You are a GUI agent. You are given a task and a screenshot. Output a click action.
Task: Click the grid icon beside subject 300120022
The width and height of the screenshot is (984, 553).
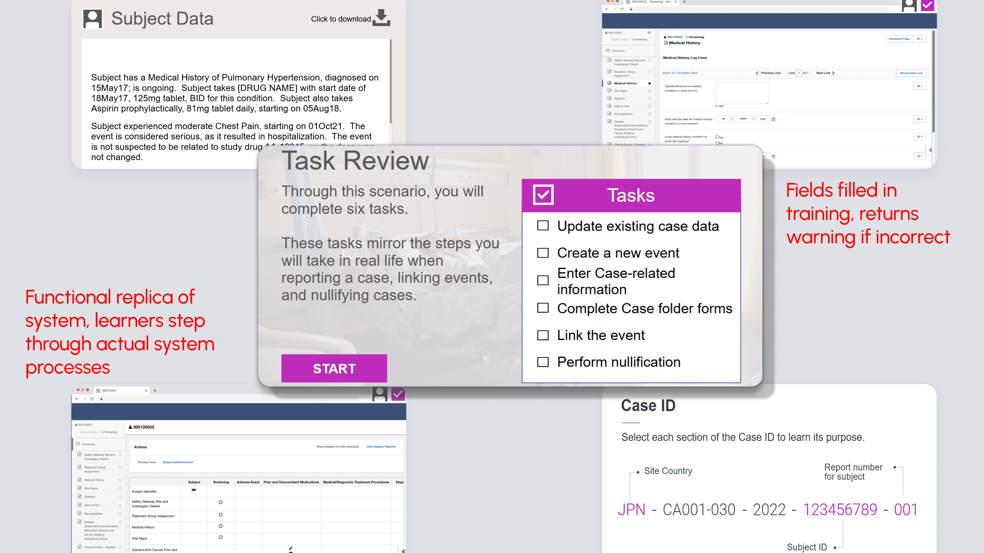[x=649, y=33]
